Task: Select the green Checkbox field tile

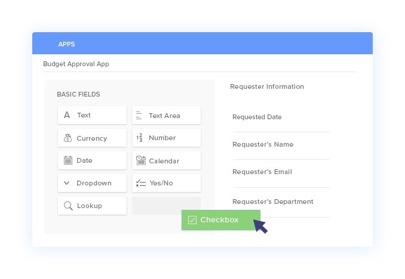Action: coord(221,220)
